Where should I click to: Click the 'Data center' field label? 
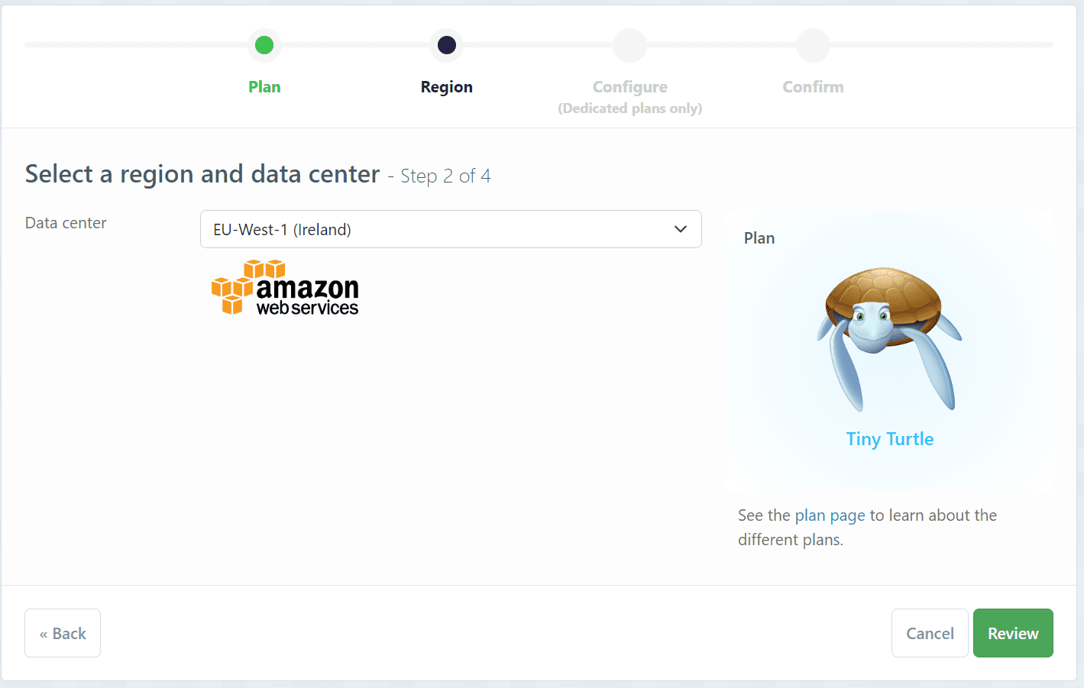click(66, 223)
